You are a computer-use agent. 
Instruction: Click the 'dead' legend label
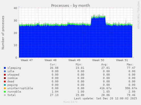pos(11,82)
